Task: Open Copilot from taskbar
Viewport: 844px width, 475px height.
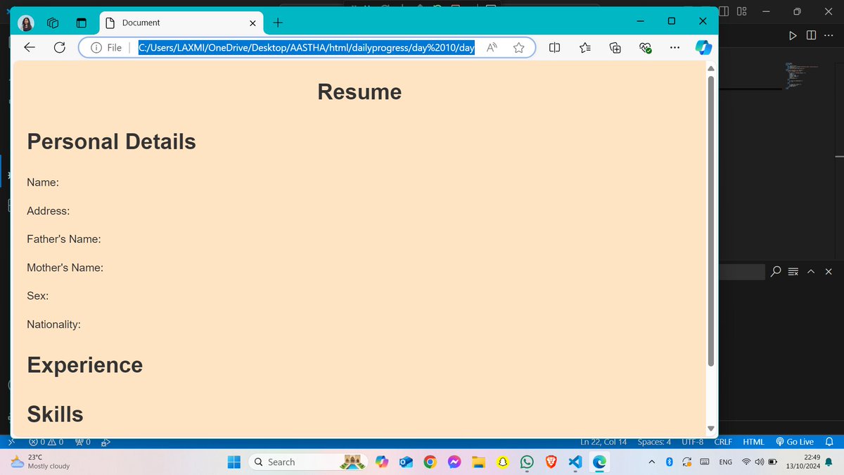Action: (x=382, y=462)
